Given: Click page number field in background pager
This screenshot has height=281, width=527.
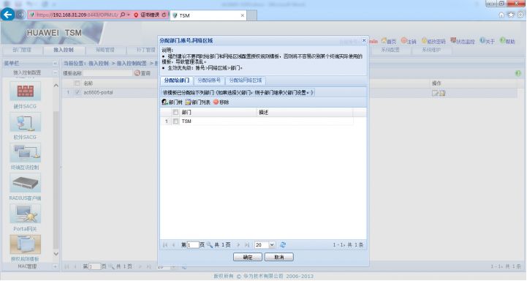Looking at the screenshot, I should (94, 266).
